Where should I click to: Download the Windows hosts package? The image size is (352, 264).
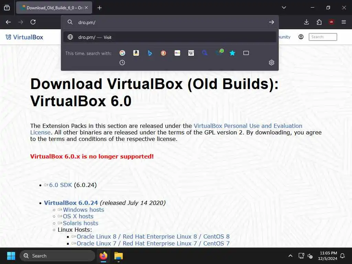tap(84, 210)
